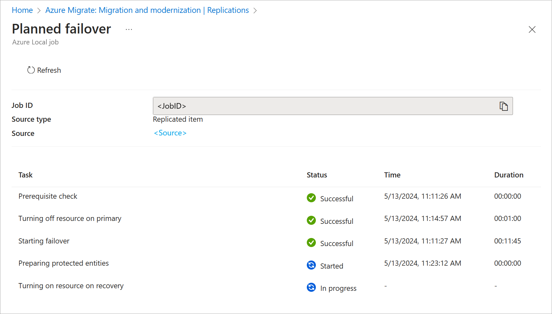Copy the Job ID to clipboard
The height and width of the screenshot is (314, 552).
tap(503, 106)
